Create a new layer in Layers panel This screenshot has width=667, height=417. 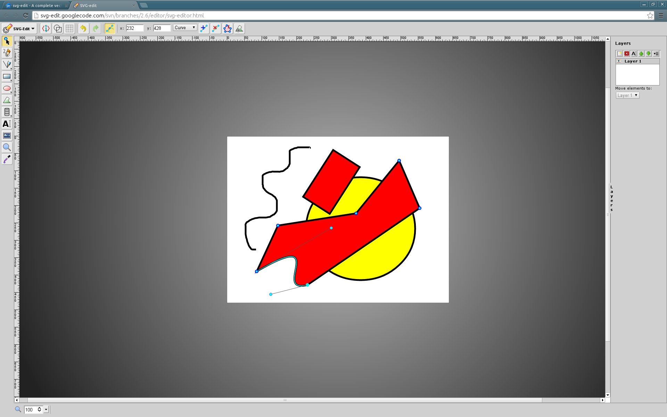[619, 54]
